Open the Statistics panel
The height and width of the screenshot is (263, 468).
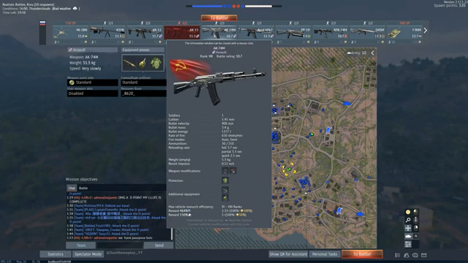click(56, 254)
